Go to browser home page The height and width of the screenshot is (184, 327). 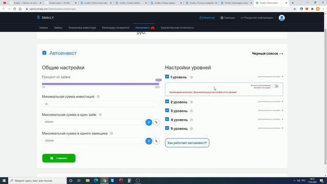click(20, 9)
